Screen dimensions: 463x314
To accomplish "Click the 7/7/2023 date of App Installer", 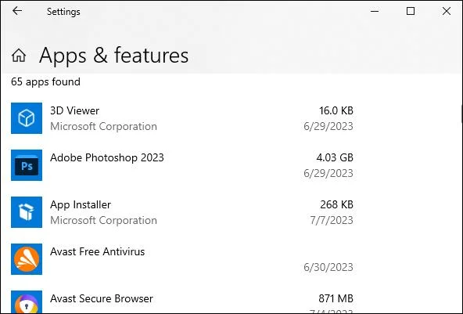I will pos(332,220).
